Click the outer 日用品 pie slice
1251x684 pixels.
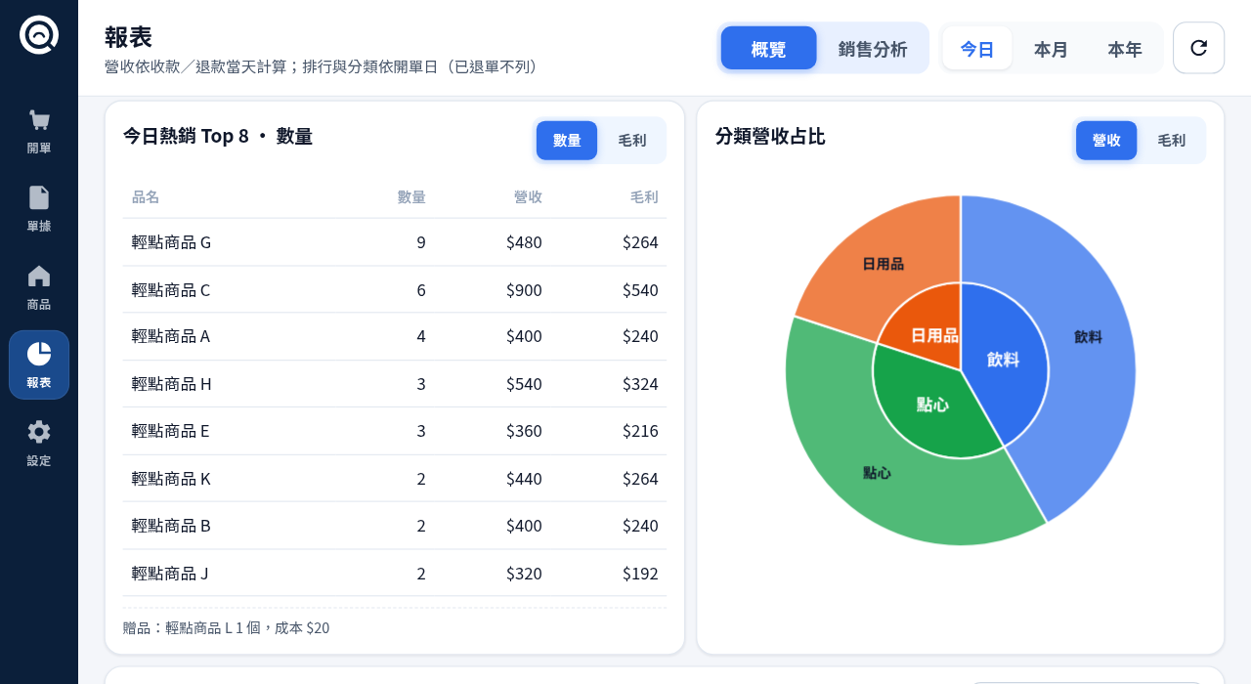point(883,264)
